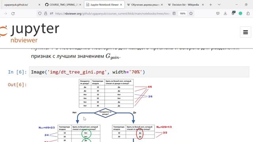Close the ugapanyuk.github.io tab

(39, 5)
